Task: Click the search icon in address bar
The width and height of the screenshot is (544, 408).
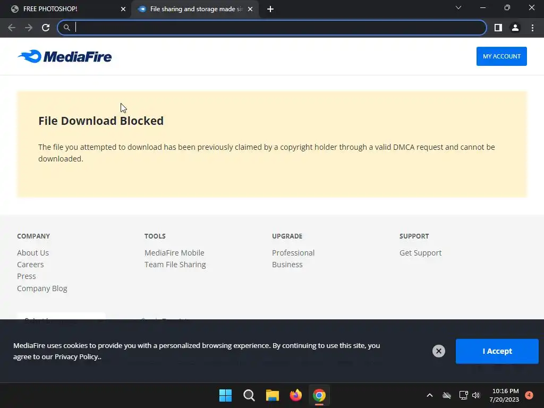Action: pyautogui.click(x=66, y=28)
